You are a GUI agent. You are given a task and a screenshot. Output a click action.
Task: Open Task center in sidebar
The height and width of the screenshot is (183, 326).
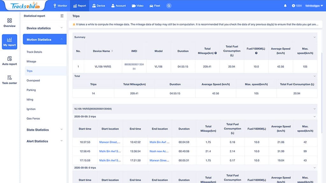pos(9,80)
